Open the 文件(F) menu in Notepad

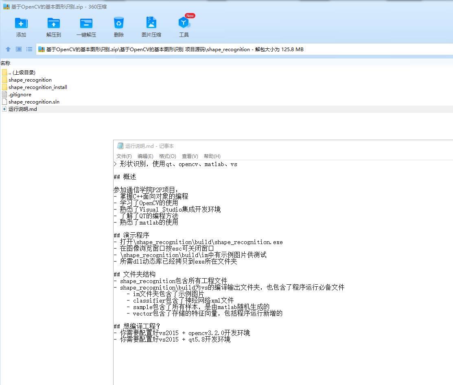tap(124, 156)
